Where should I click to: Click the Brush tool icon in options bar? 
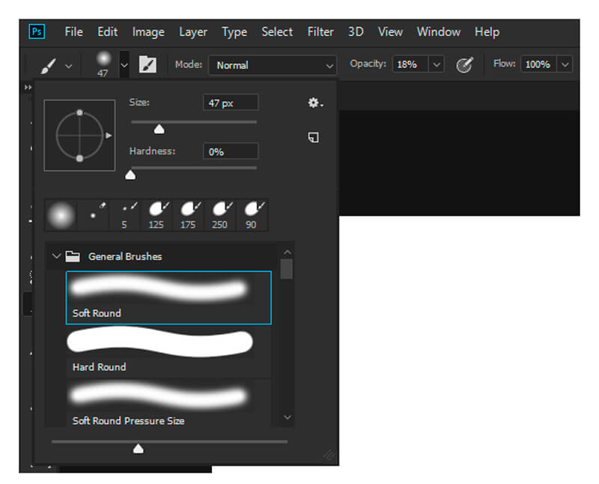click(x=49, y=65)
